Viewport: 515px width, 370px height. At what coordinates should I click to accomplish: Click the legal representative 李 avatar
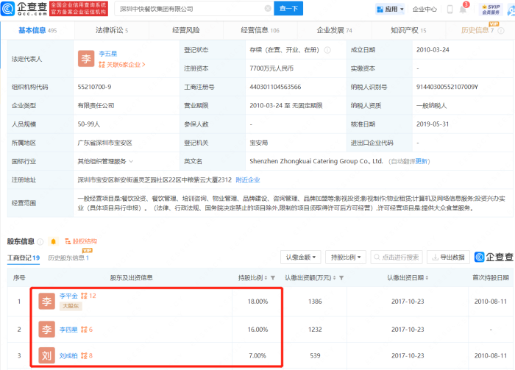tap(86, 59)
